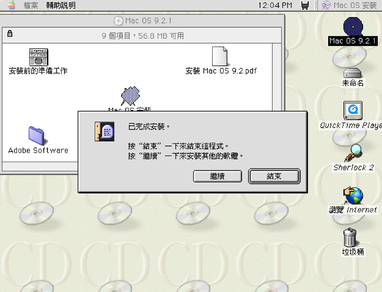
Task: Click the menu bar clock
Action: (275, 5)
